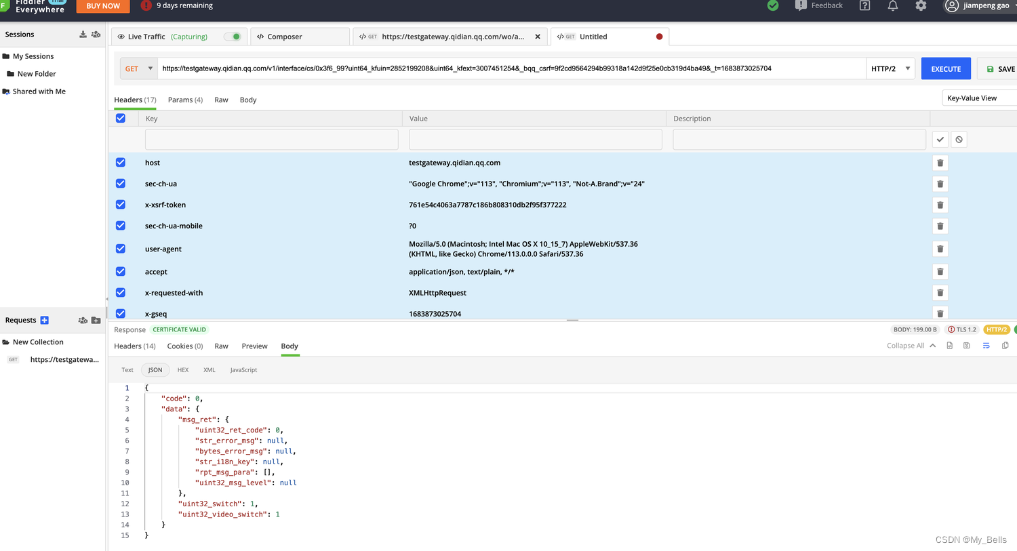The image size is (1017, 551).
Task: Open the request Body tab
Action: tap(248, 100)
